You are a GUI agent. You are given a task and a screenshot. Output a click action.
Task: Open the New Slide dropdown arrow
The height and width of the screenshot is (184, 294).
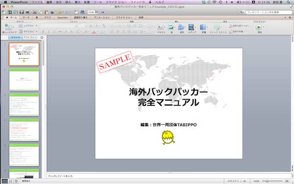(13, 27)
